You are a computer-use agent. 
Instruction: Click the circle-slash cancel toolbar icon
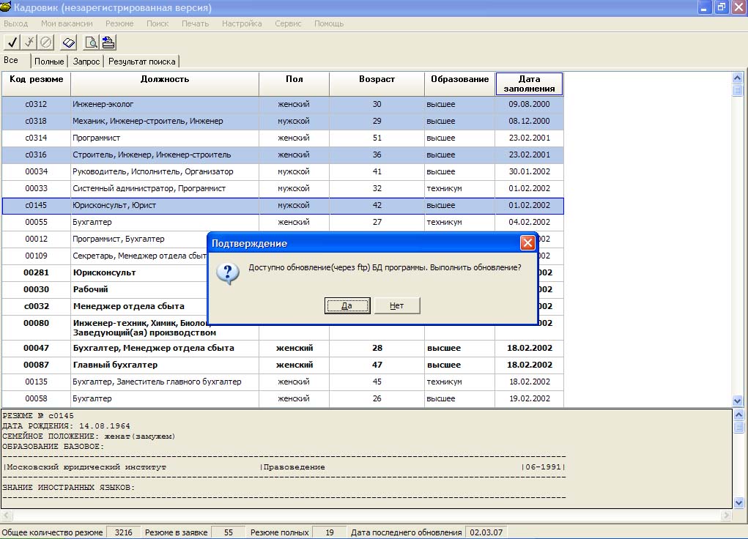click(x=46, y=42)
